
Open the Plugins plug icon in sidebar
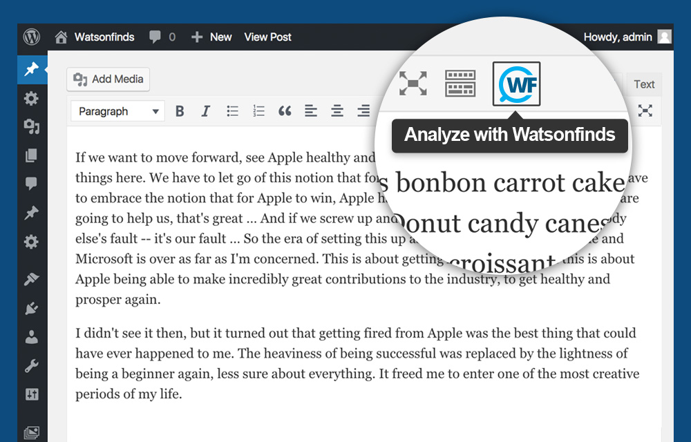coord(32,308)
